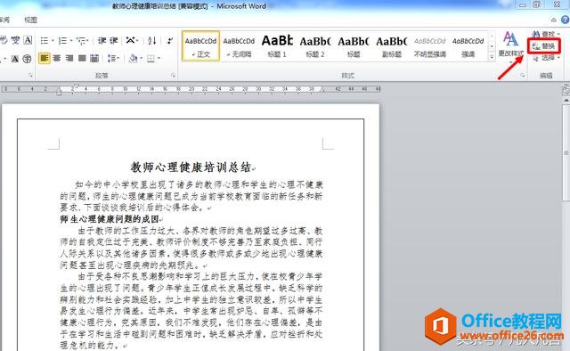The height and width of the screenshot is (351, 570).
Task: Apply the 标题 1 heading style
Action: pyautogui.click(x=277, y=46)
